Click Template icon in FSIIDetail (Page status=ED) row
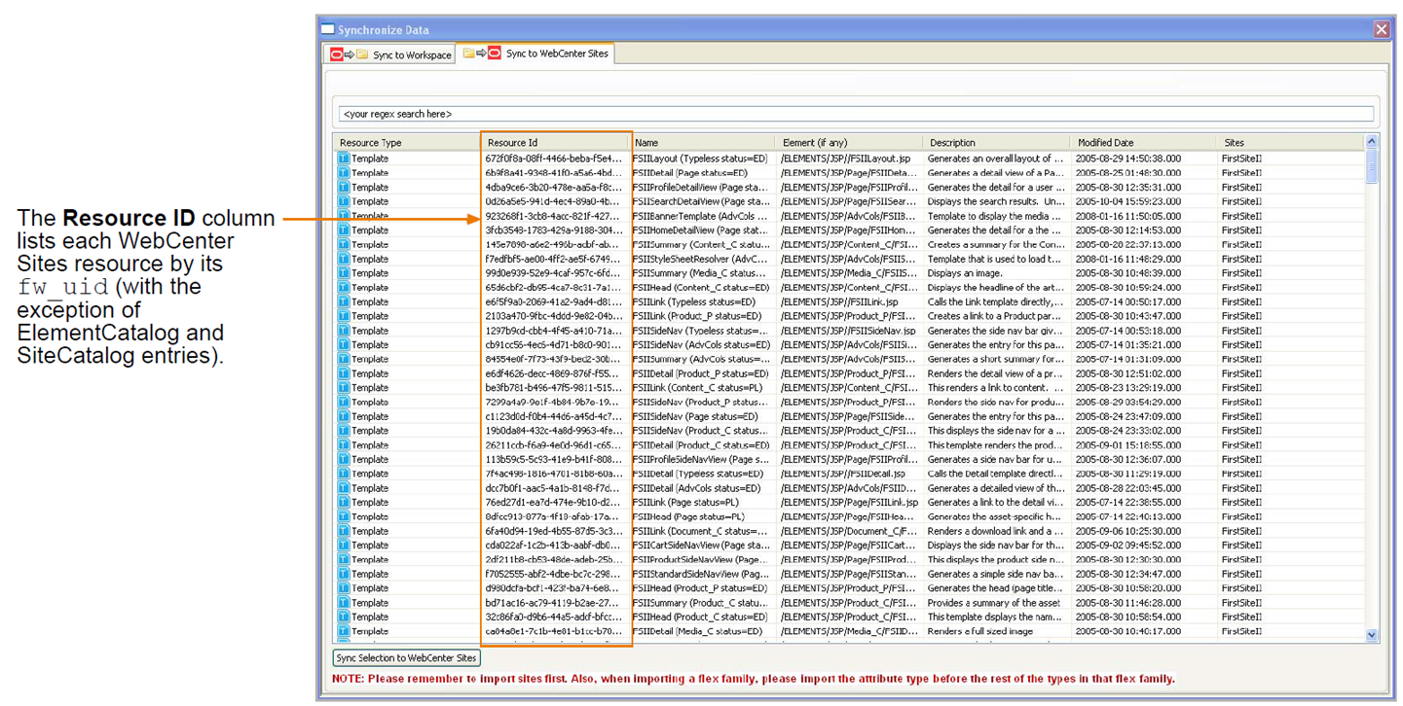The image size is (1403, 706). click(x=344, y=173)
